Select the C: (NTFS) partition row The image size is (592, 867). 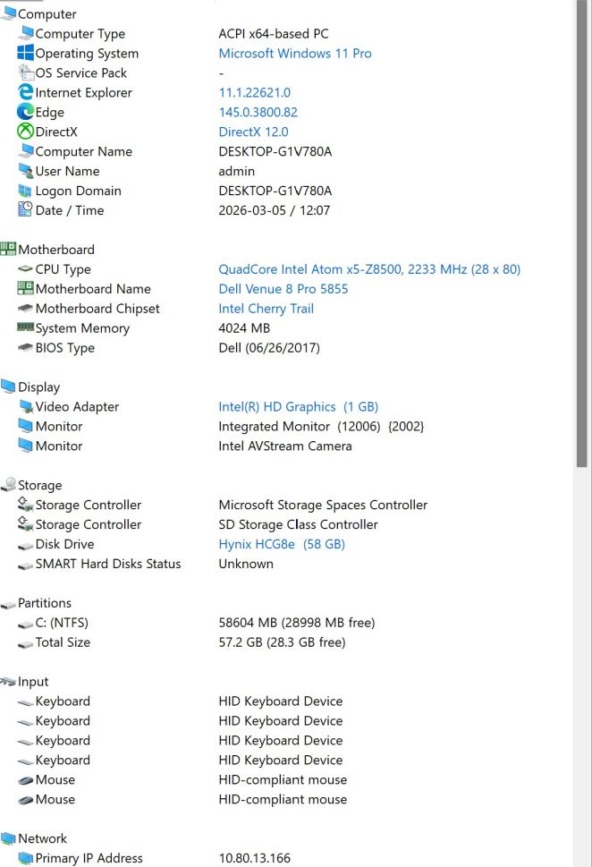point(62,623)
